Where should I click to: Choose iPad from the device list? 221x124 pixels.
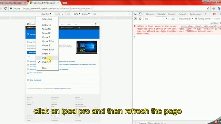(x=47, y=58)
